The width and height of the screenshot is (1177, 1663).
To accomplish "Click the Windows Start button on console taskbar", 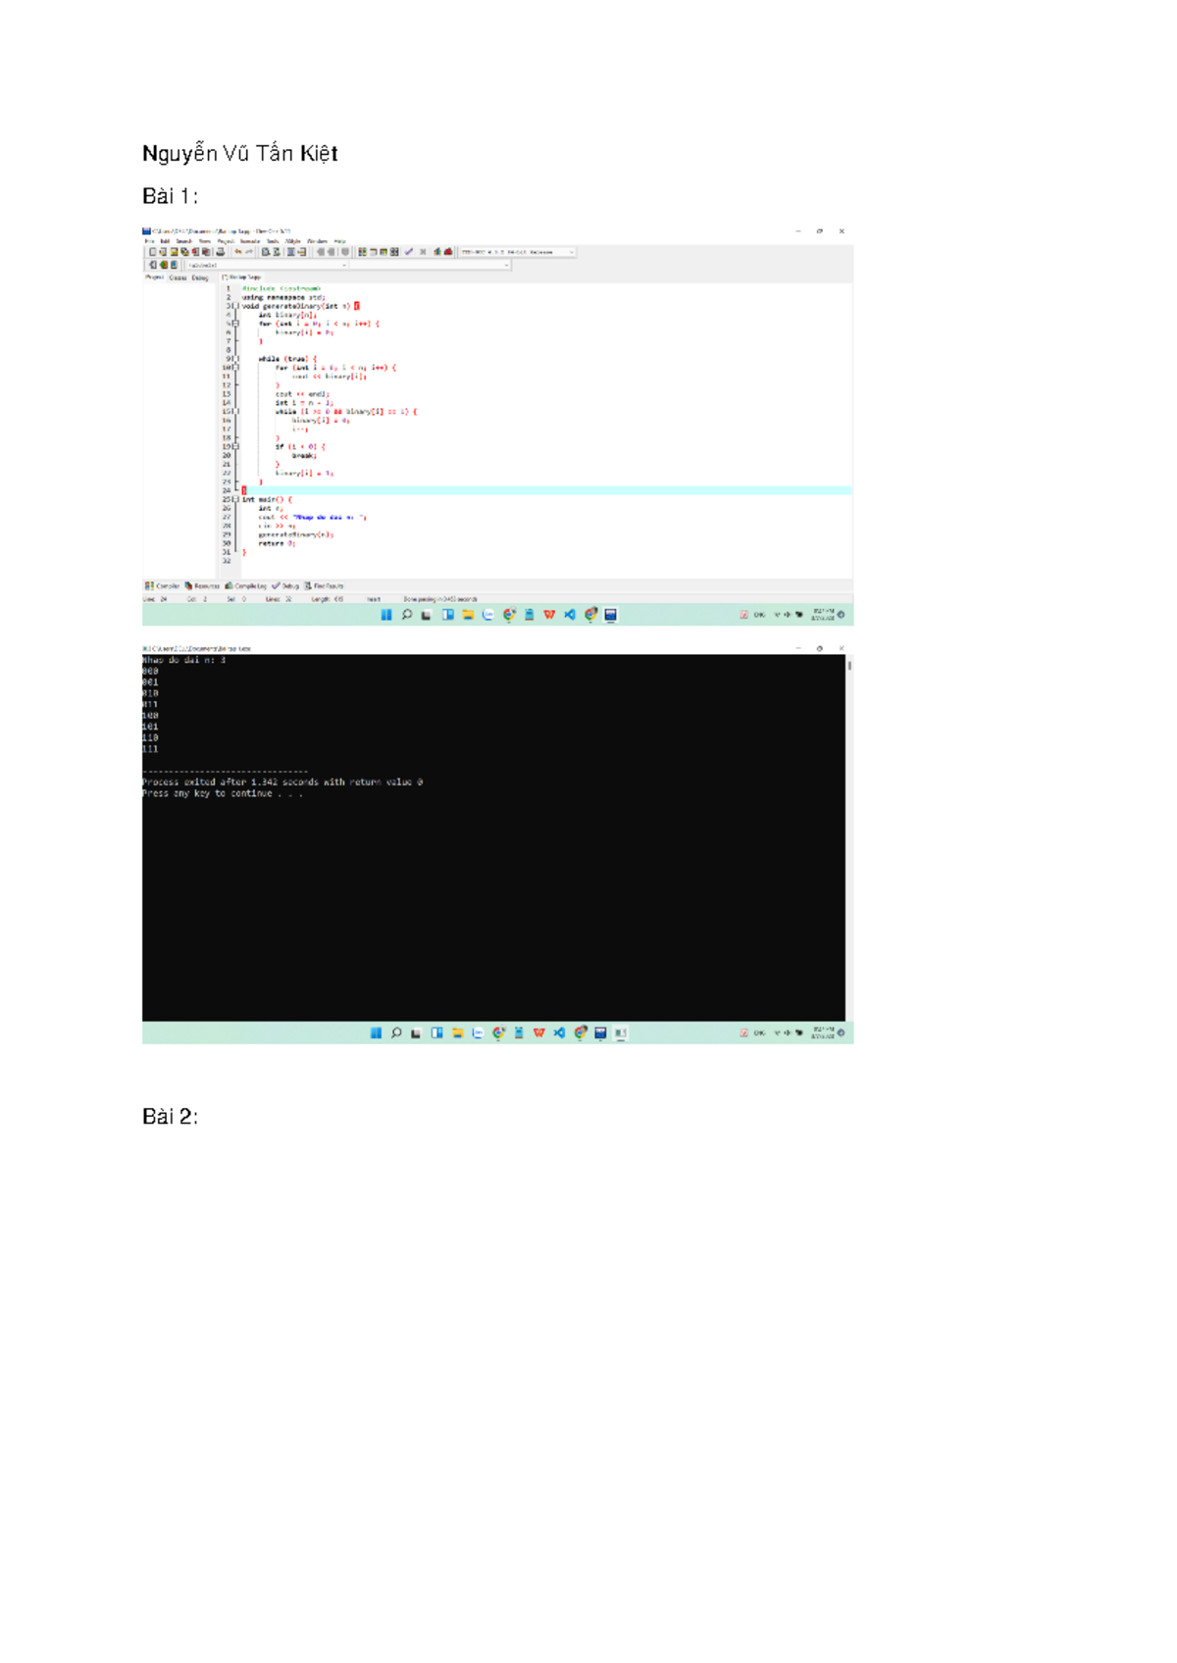I will pos(376,1033).
